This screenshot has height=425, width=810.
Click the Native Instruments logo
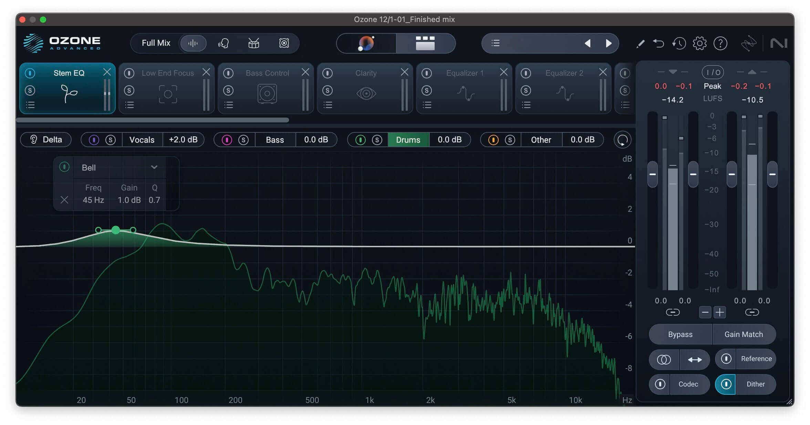coord(779,43)
